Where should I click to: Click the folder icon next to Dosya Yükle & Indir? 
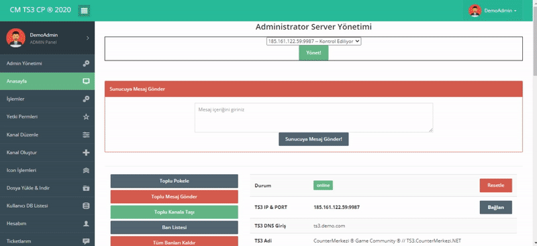tap(87, 188)
